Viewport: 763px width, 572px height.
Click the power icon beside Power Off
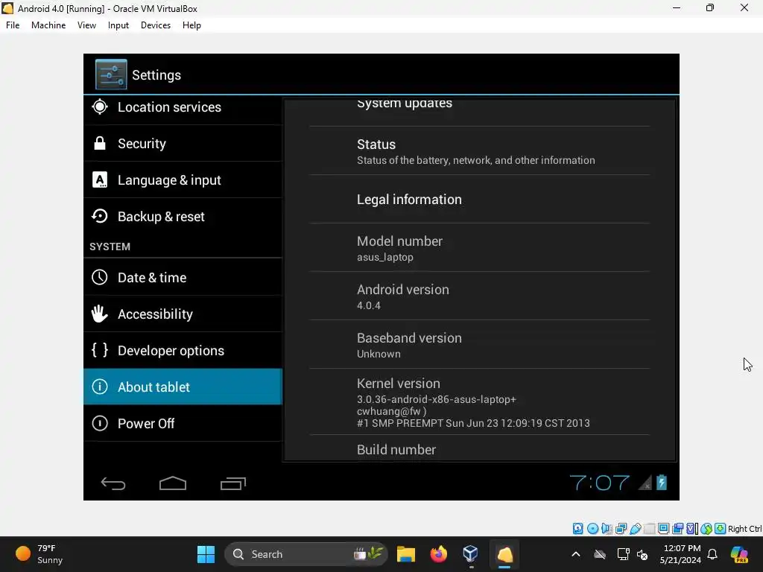pos(100,423)
